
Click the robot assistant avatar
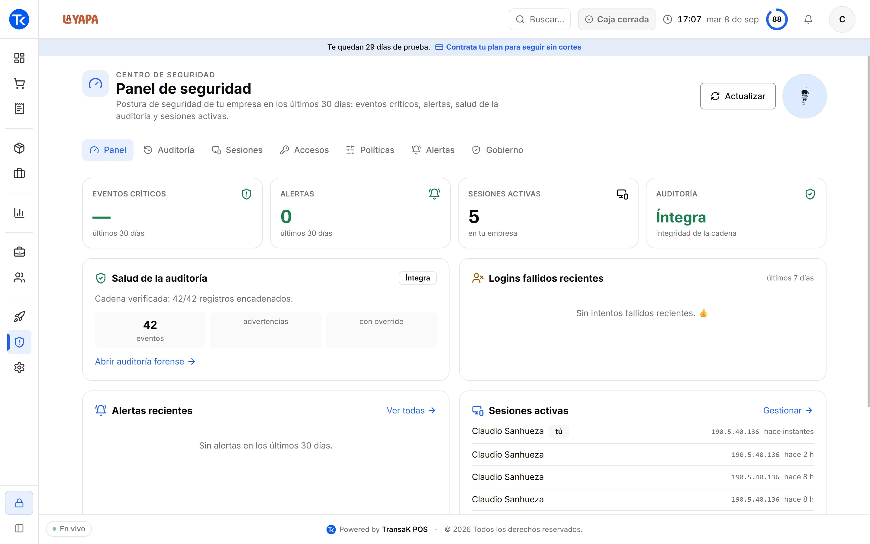(804, 96)
